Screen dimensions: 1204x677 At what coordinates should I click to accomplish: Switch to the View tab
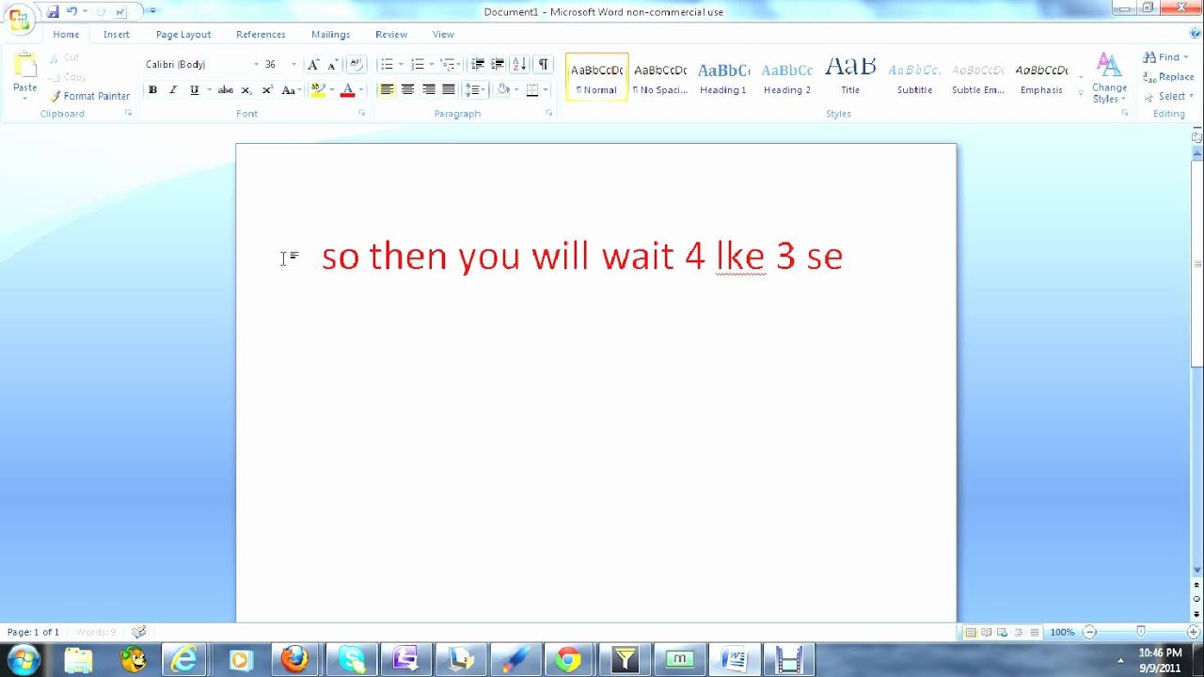(443, 35)
